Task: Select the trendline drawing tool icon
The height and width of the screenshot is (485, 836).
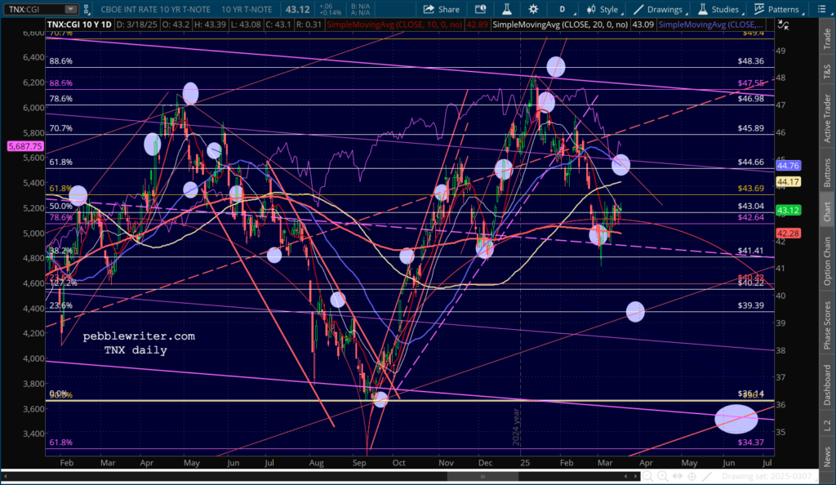Action: pos(707,476)
